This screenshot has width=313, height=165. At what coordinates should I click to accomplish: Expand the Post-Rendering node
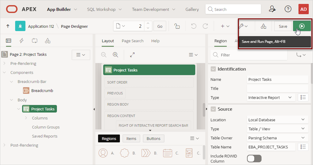tap(5, 145)
